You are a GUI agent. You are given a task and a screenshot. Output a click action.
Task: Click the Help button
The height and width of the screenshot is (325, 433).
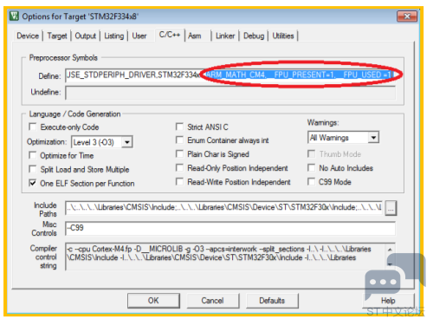(x=388, y=301)
